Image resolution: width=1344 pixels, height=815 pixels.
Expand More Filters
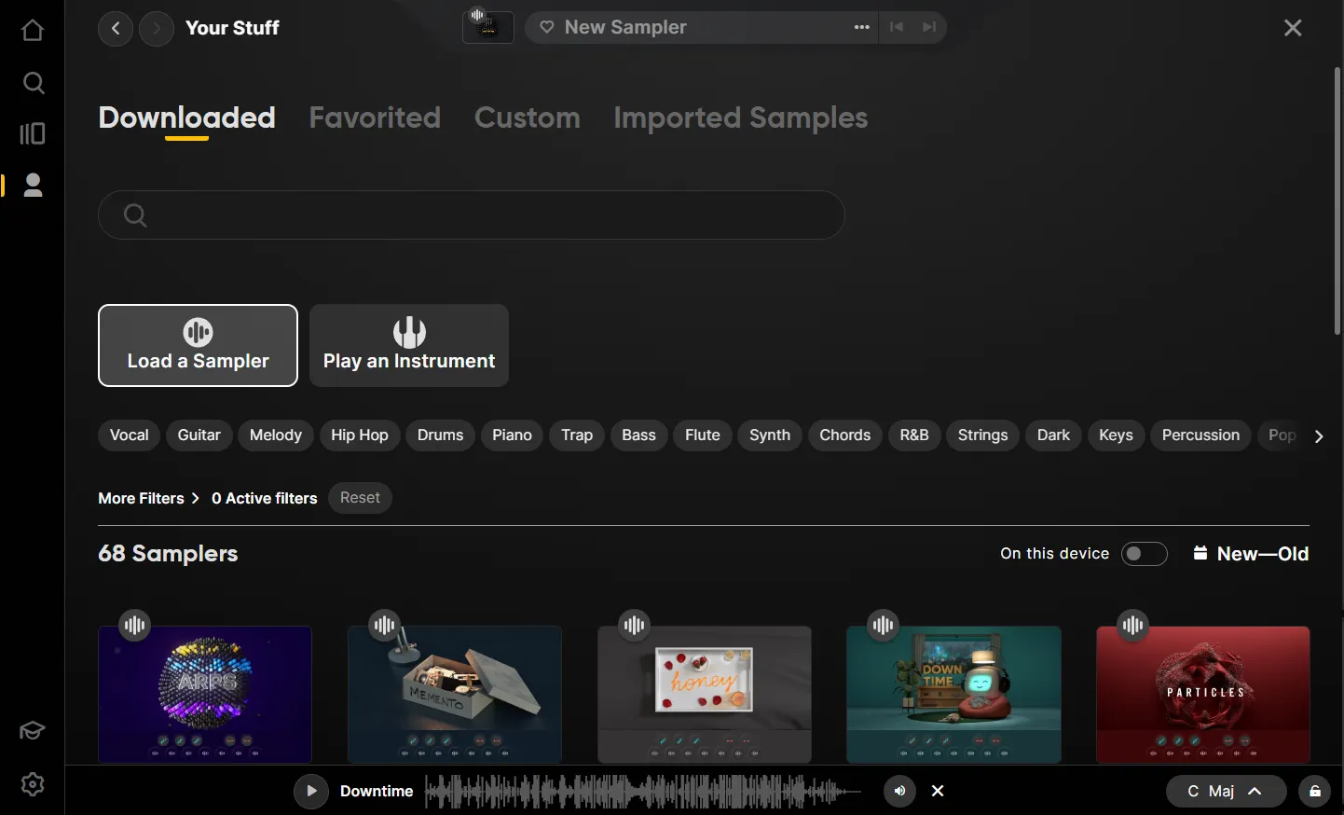pyautogui.click(x=149, y=499)
